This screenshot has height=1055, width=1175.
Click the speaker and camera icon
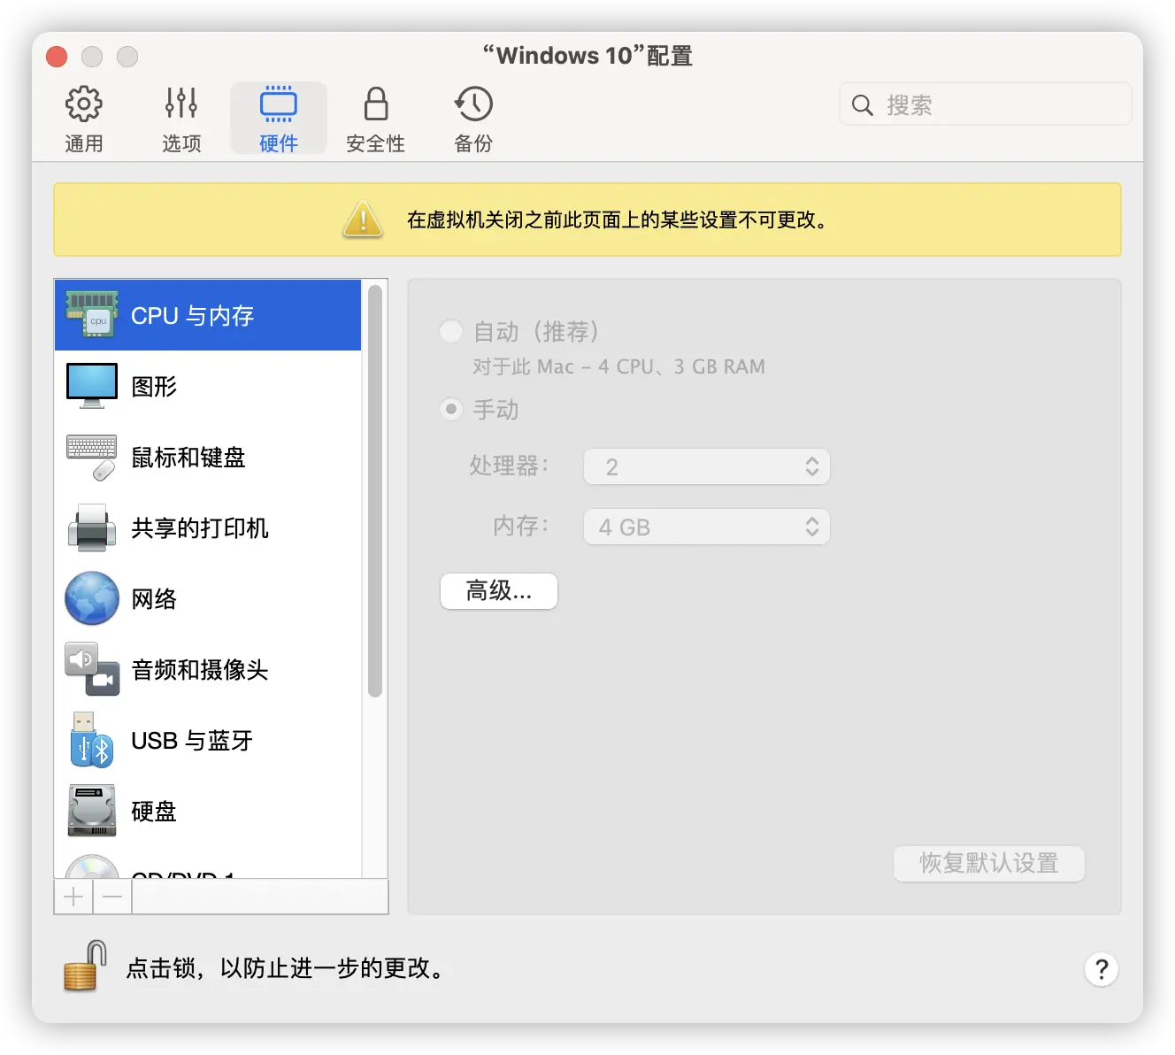pyautogui.click(x=92, y=669)
